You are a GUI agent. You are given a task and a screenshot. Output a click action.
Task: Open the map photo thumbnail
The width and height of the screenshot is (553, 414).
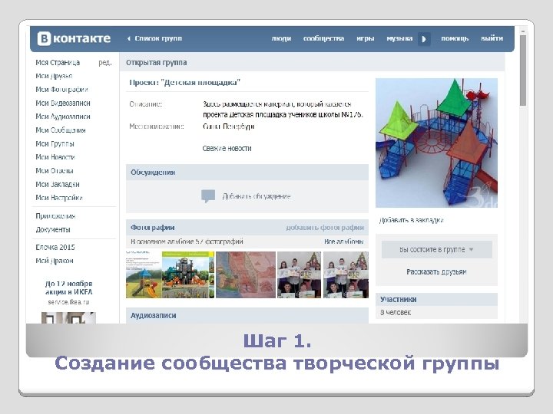[246, 274]
